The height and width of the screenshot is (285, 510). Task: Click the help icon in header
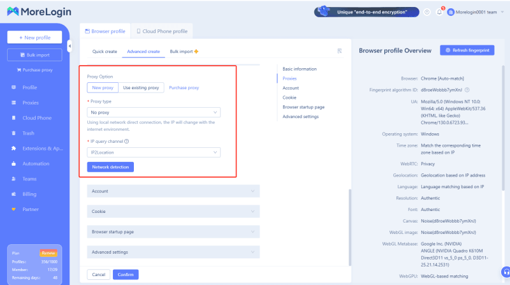(426, 12)
